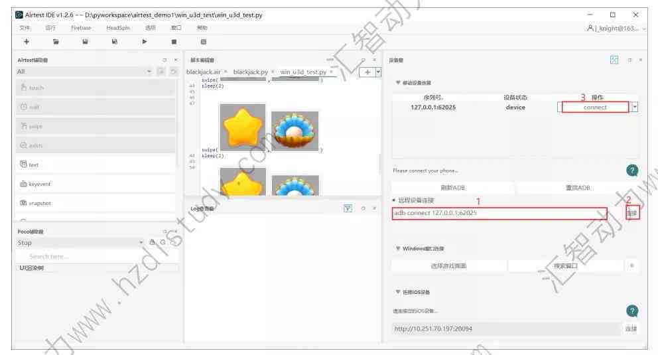Select the win_u3d_test.py tab
658x355 pixels.
tap(303, 72)
